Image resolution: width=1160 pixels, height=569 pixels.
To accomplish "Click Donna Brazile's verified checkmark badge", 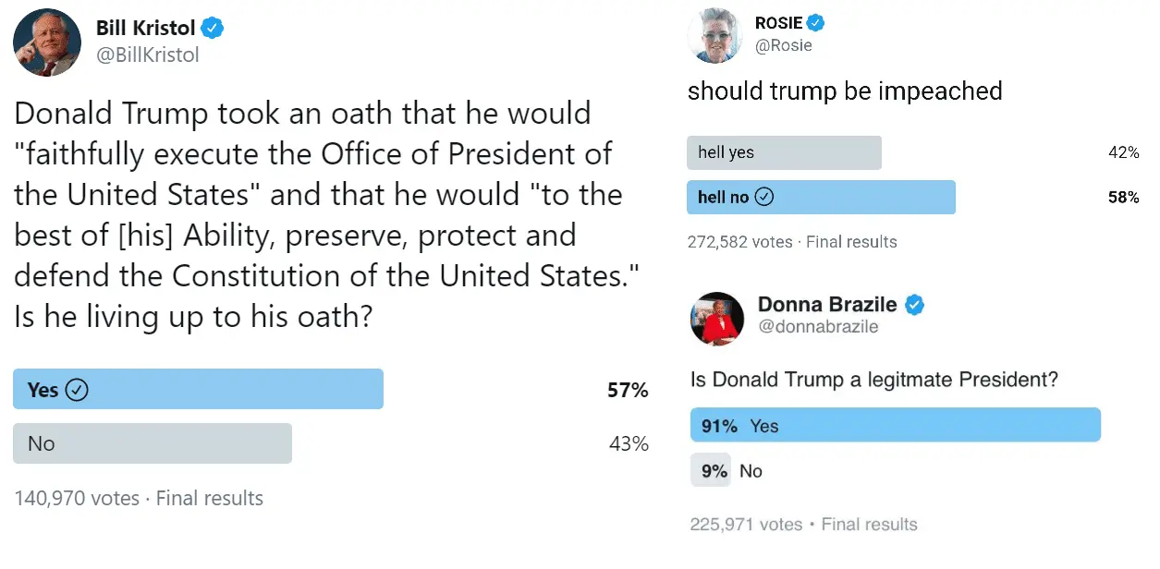I will (915, 304).
